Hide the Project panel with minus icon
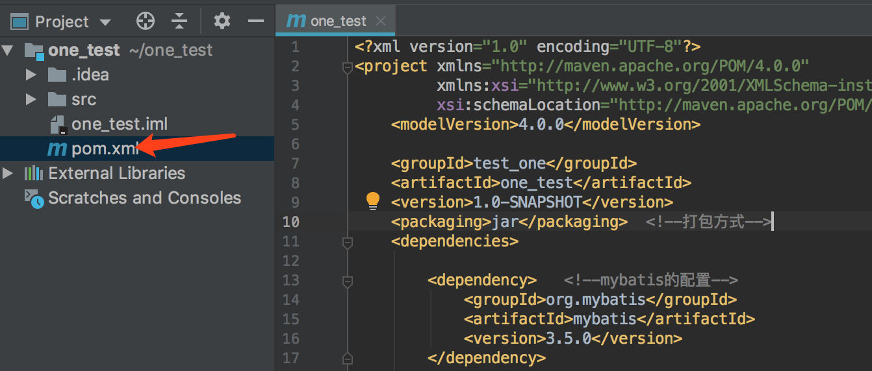The height and width of the screenshot is (371, 872). pos(256,21)
